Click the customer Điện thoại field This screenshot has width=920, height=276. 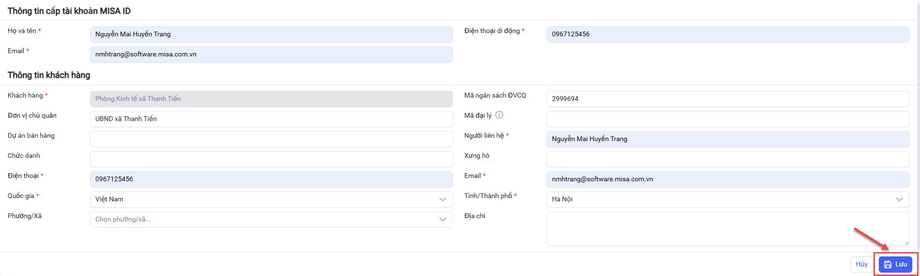click(271, 179)
